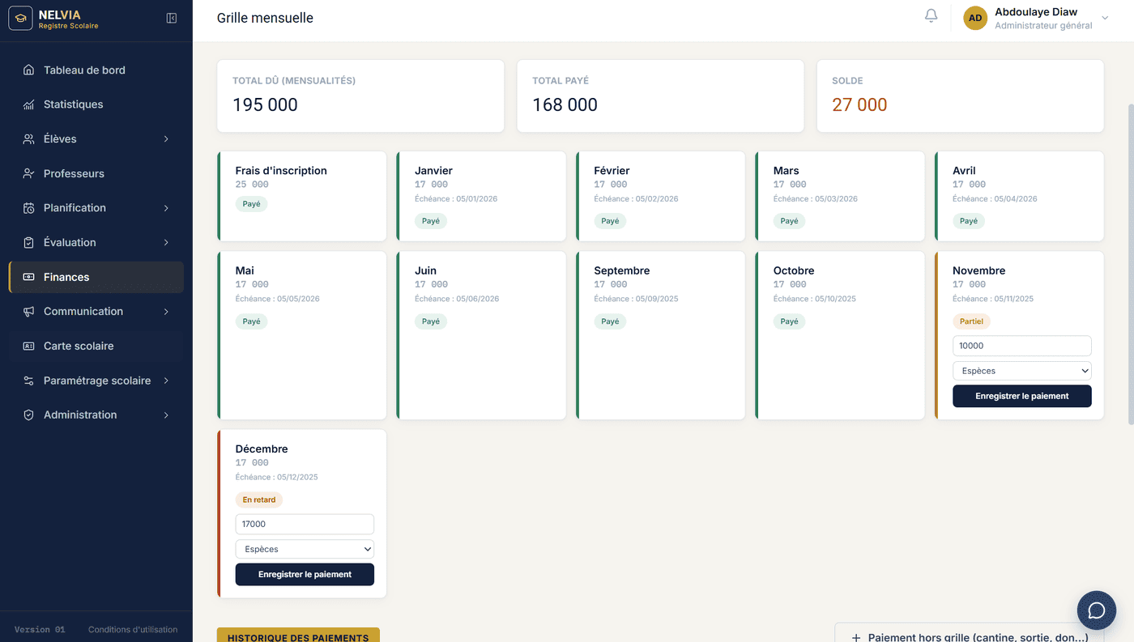Screen dimensions: 1134x642
Task: Select Finances in the sidebar
Action: (x=96, y=277)
